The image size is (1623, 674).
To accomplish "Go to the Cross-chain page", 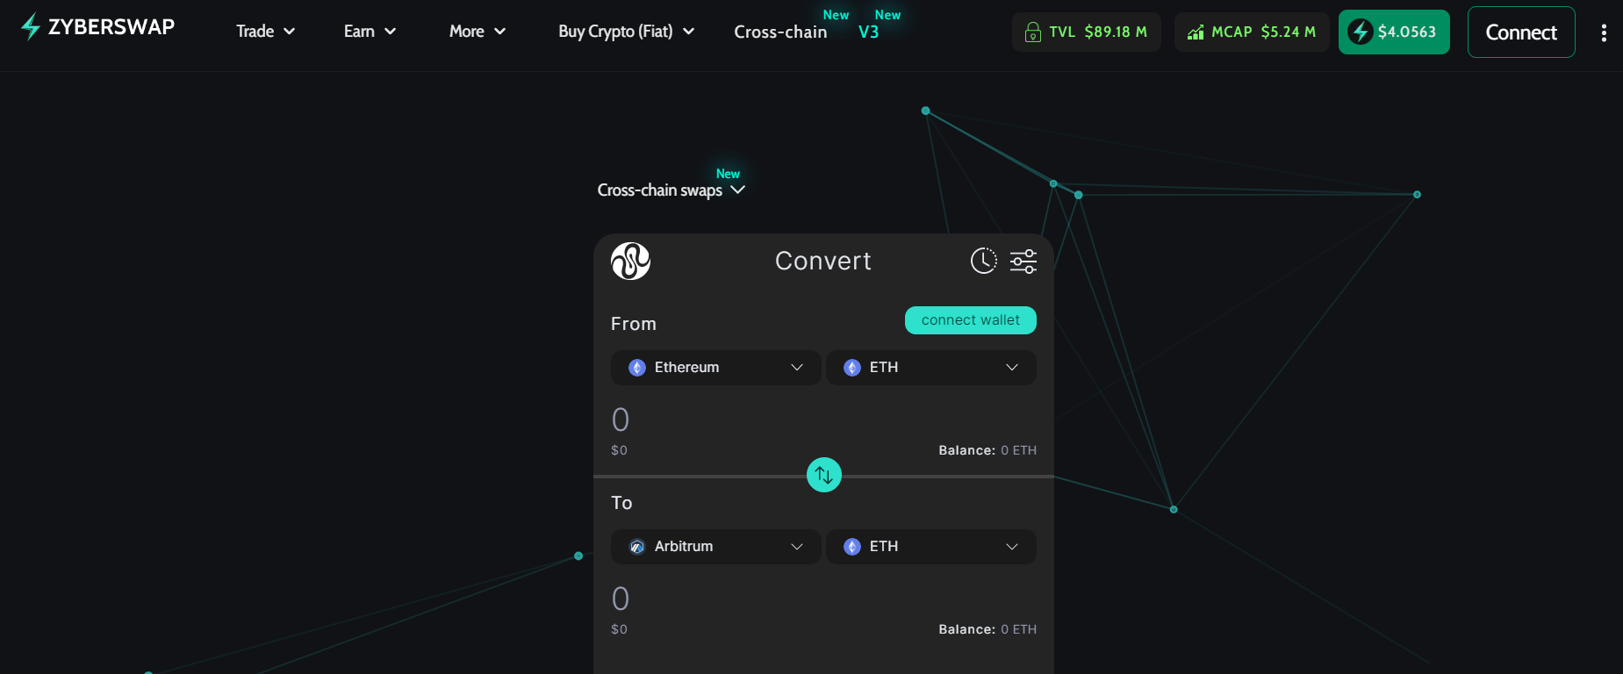I will [x=781, y=32].
